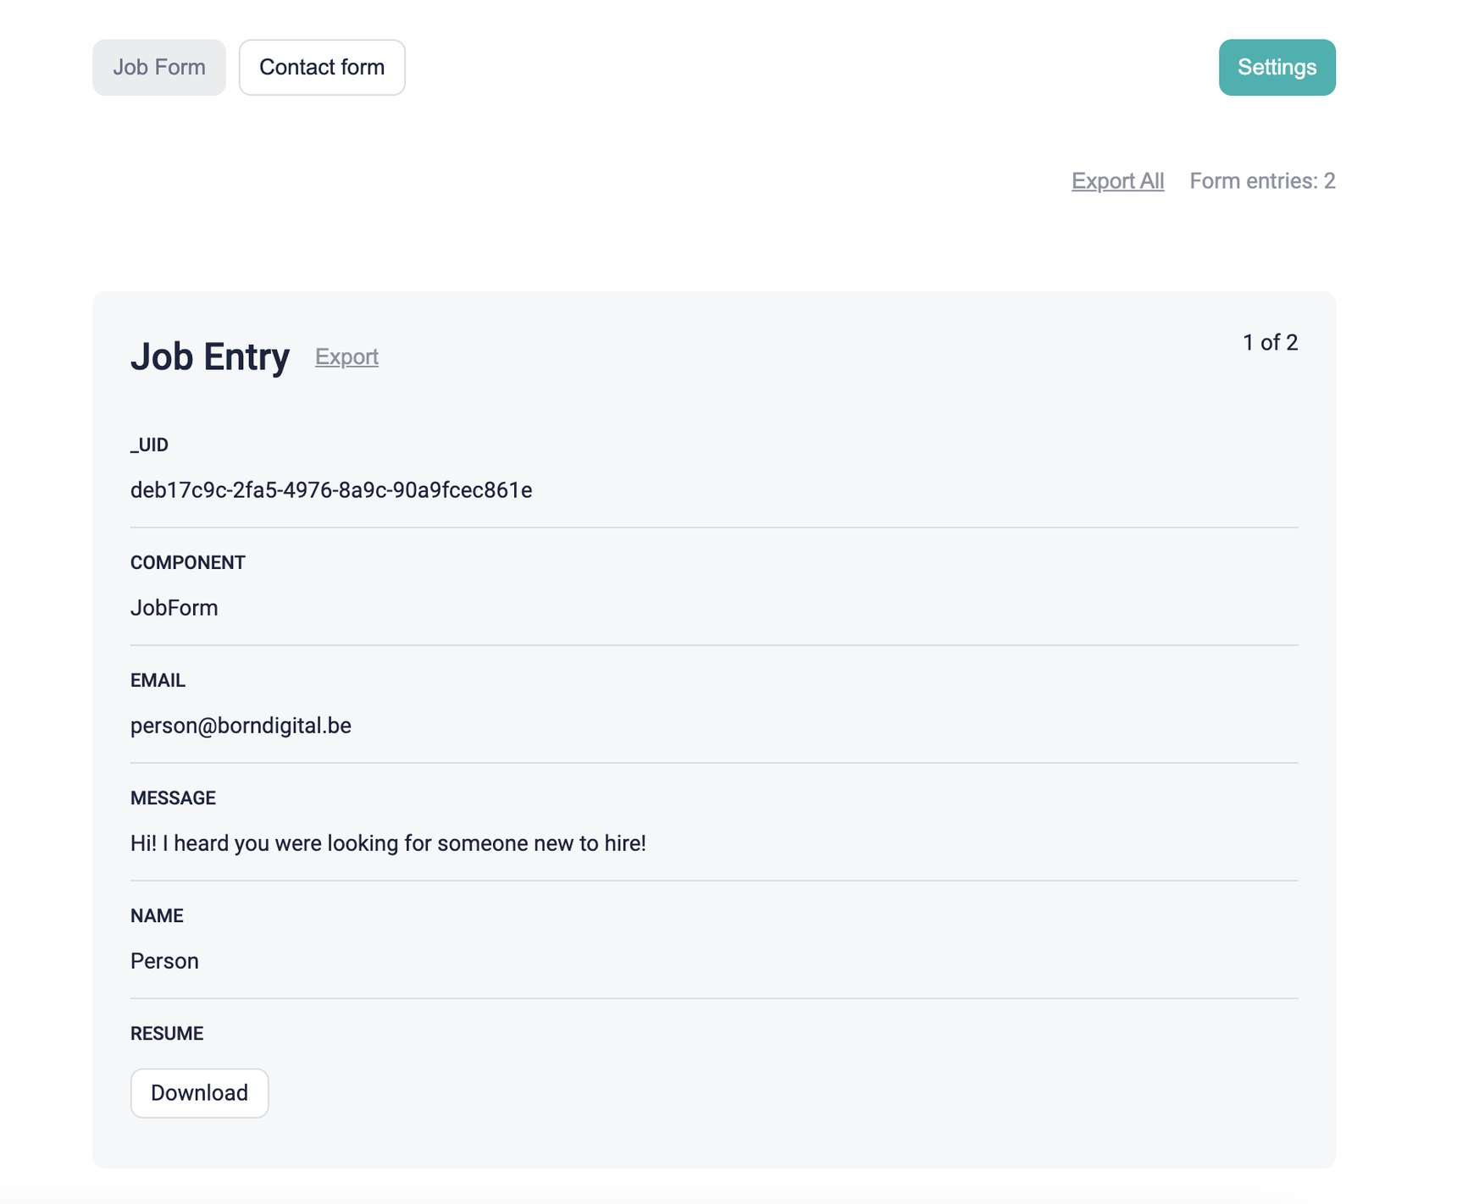Click the EMAIL field label
The height and width of the screenshot is (1204, 1457).
158,681
